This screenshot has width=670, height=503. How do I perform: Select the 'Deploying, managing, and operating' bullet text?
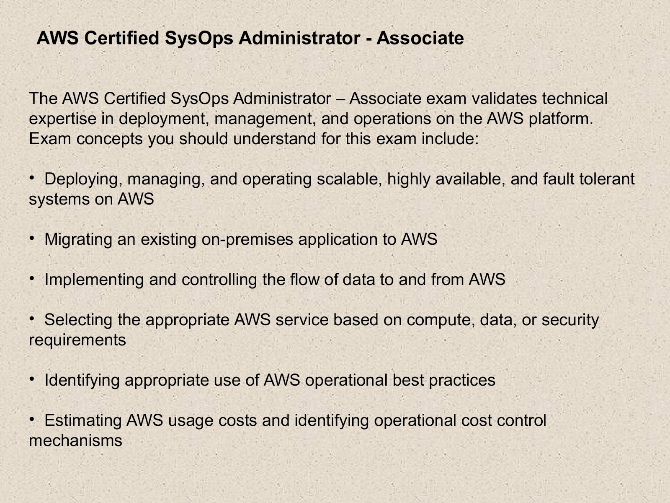[339, 179]
